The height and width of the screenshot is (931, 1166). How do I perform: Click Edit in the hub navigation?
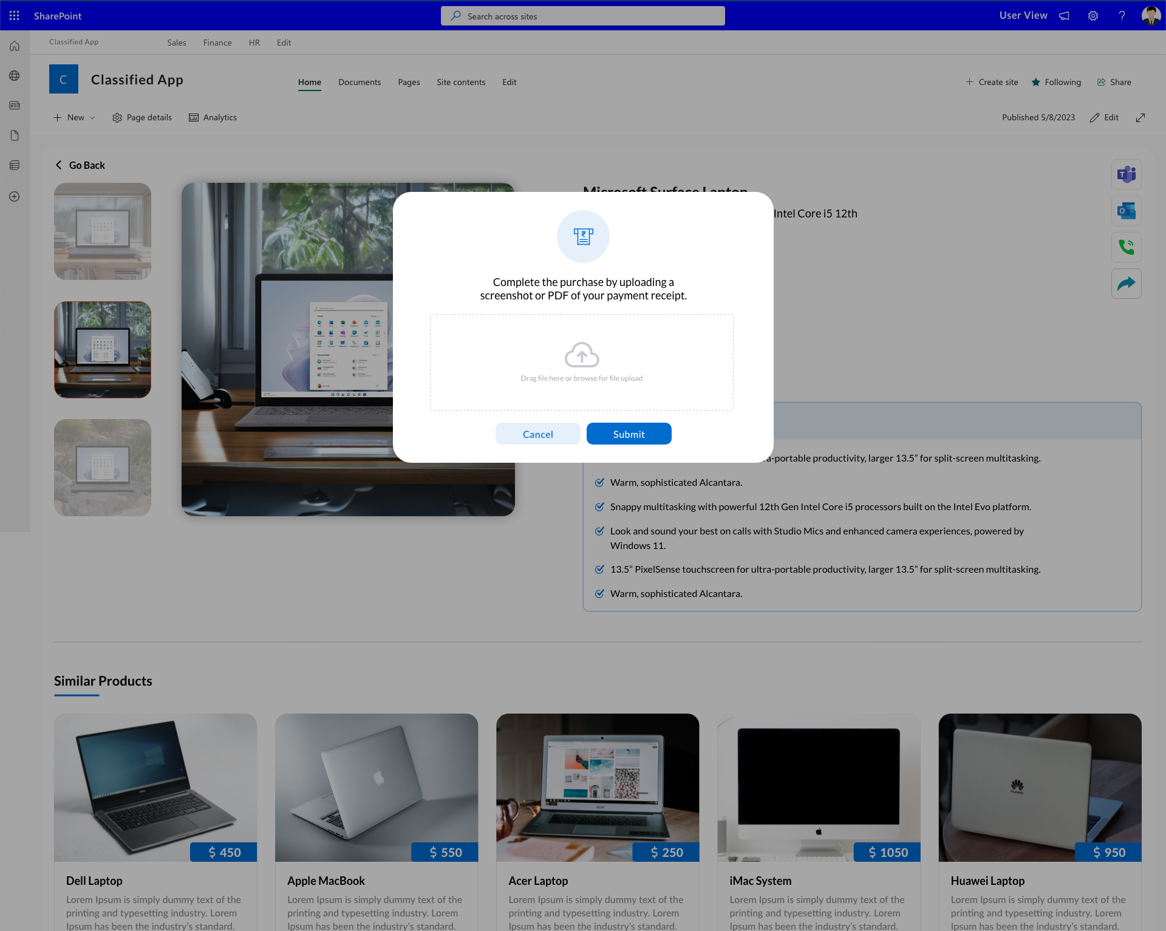284,43
